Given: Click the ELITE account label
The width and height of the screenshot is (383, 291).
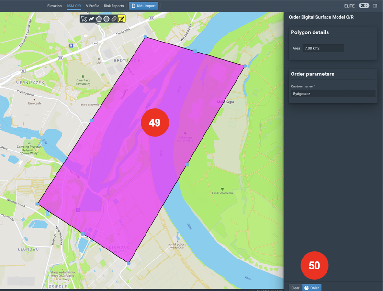Looking at the screenshot, I should coord(349,6).
